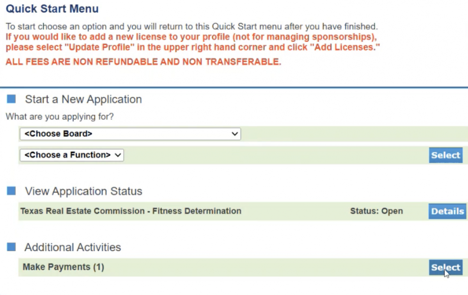Open the Choose Board dropdown
Screen dimensions: 468x295
pyautogui.click(x=130, y=134)
